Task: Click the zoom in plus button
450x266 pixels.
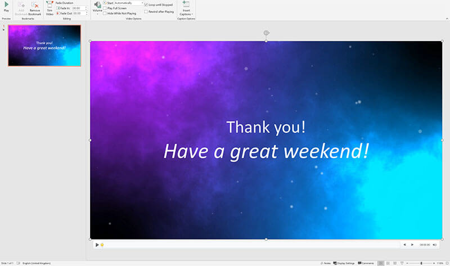Action: point(434,263)
